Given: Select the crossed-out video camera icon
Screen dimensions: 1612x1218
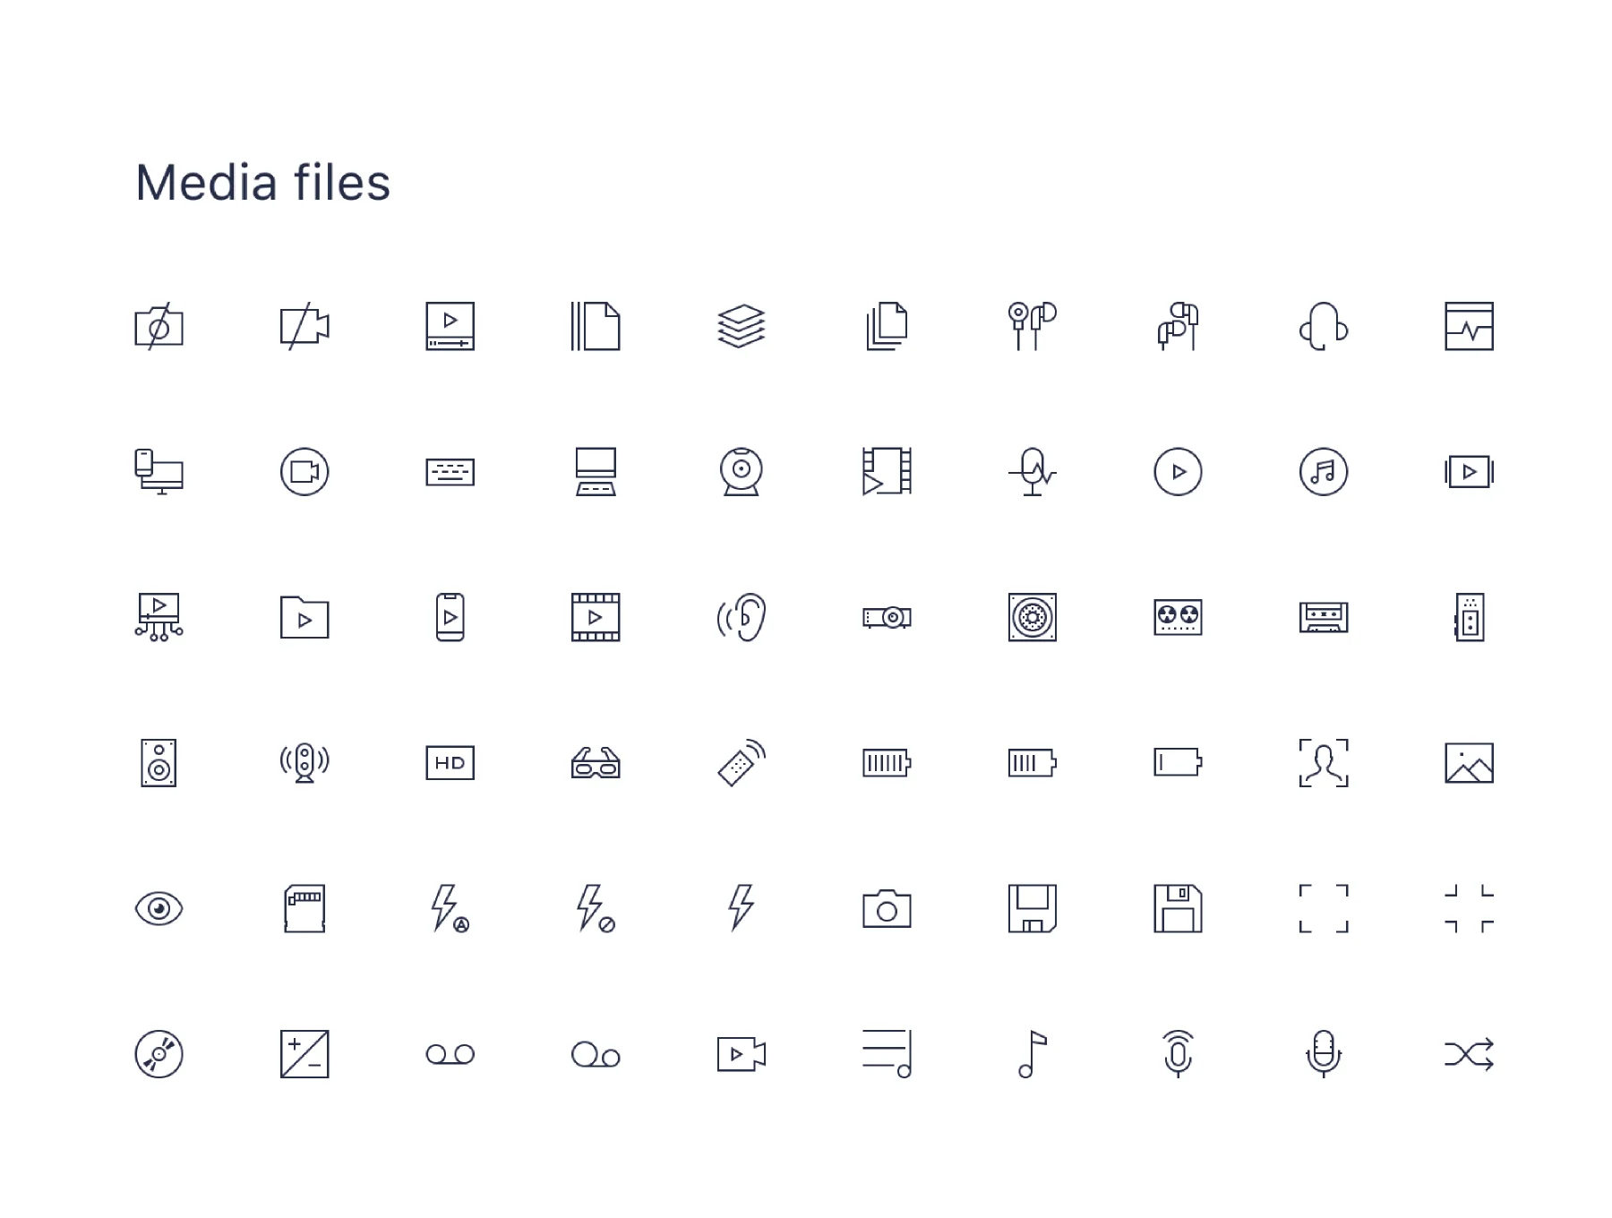Looking at the screenshot, I should (x=304, y=326).
